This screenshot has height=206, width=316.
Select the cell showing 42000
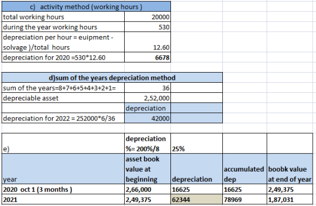tap(147, 118)
